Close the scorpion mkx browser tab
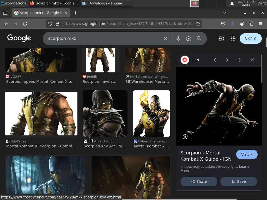Viewport: 267px width, 200px height. 66,13
